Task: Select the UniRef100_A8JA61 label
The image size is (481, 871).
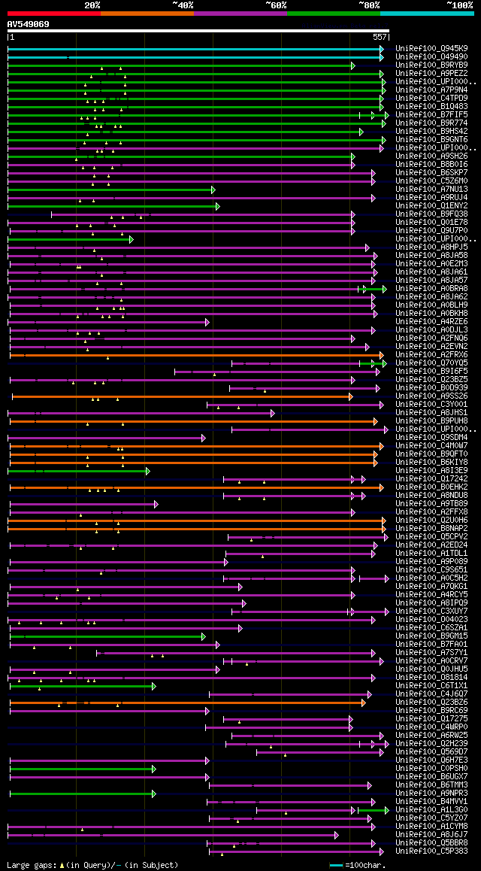Action: click(431, 272)
